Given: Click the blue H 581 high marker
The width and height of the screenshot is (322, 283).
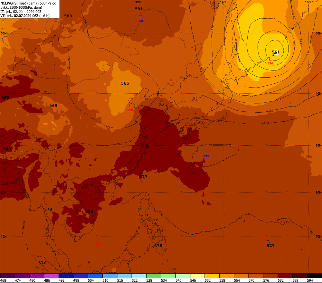Looking at the screenshot, I should pos(142,18).
